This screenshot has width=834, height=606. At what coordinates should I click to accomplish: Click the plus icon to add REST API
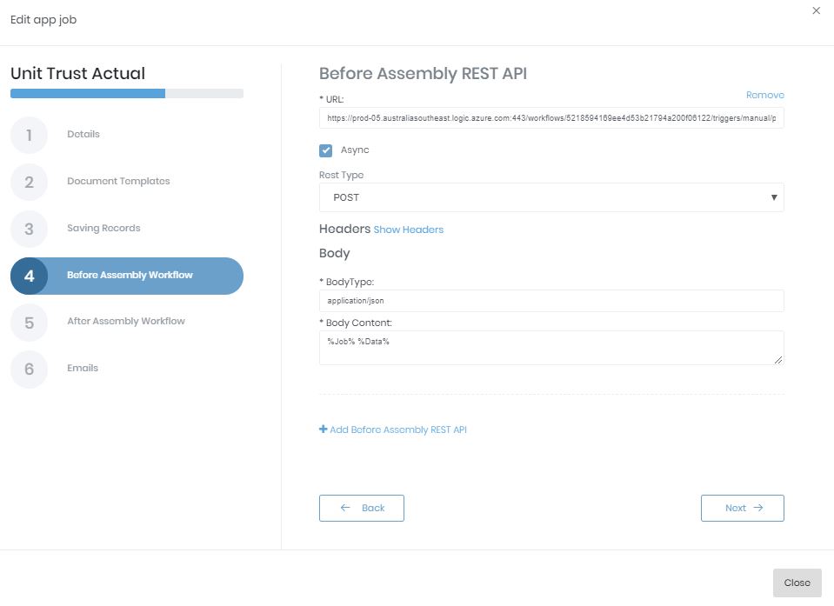(323, 429)
